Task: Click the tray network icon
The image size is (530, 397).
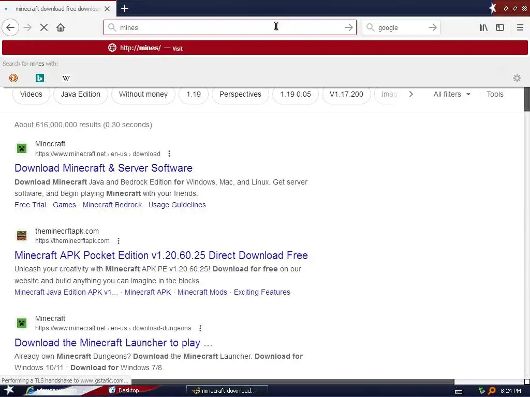Action: pos(482,391)
